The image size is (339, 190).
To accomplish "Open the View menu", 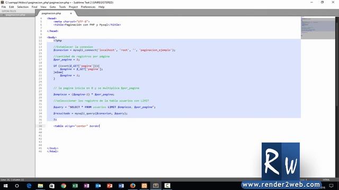I will point(43,7).
